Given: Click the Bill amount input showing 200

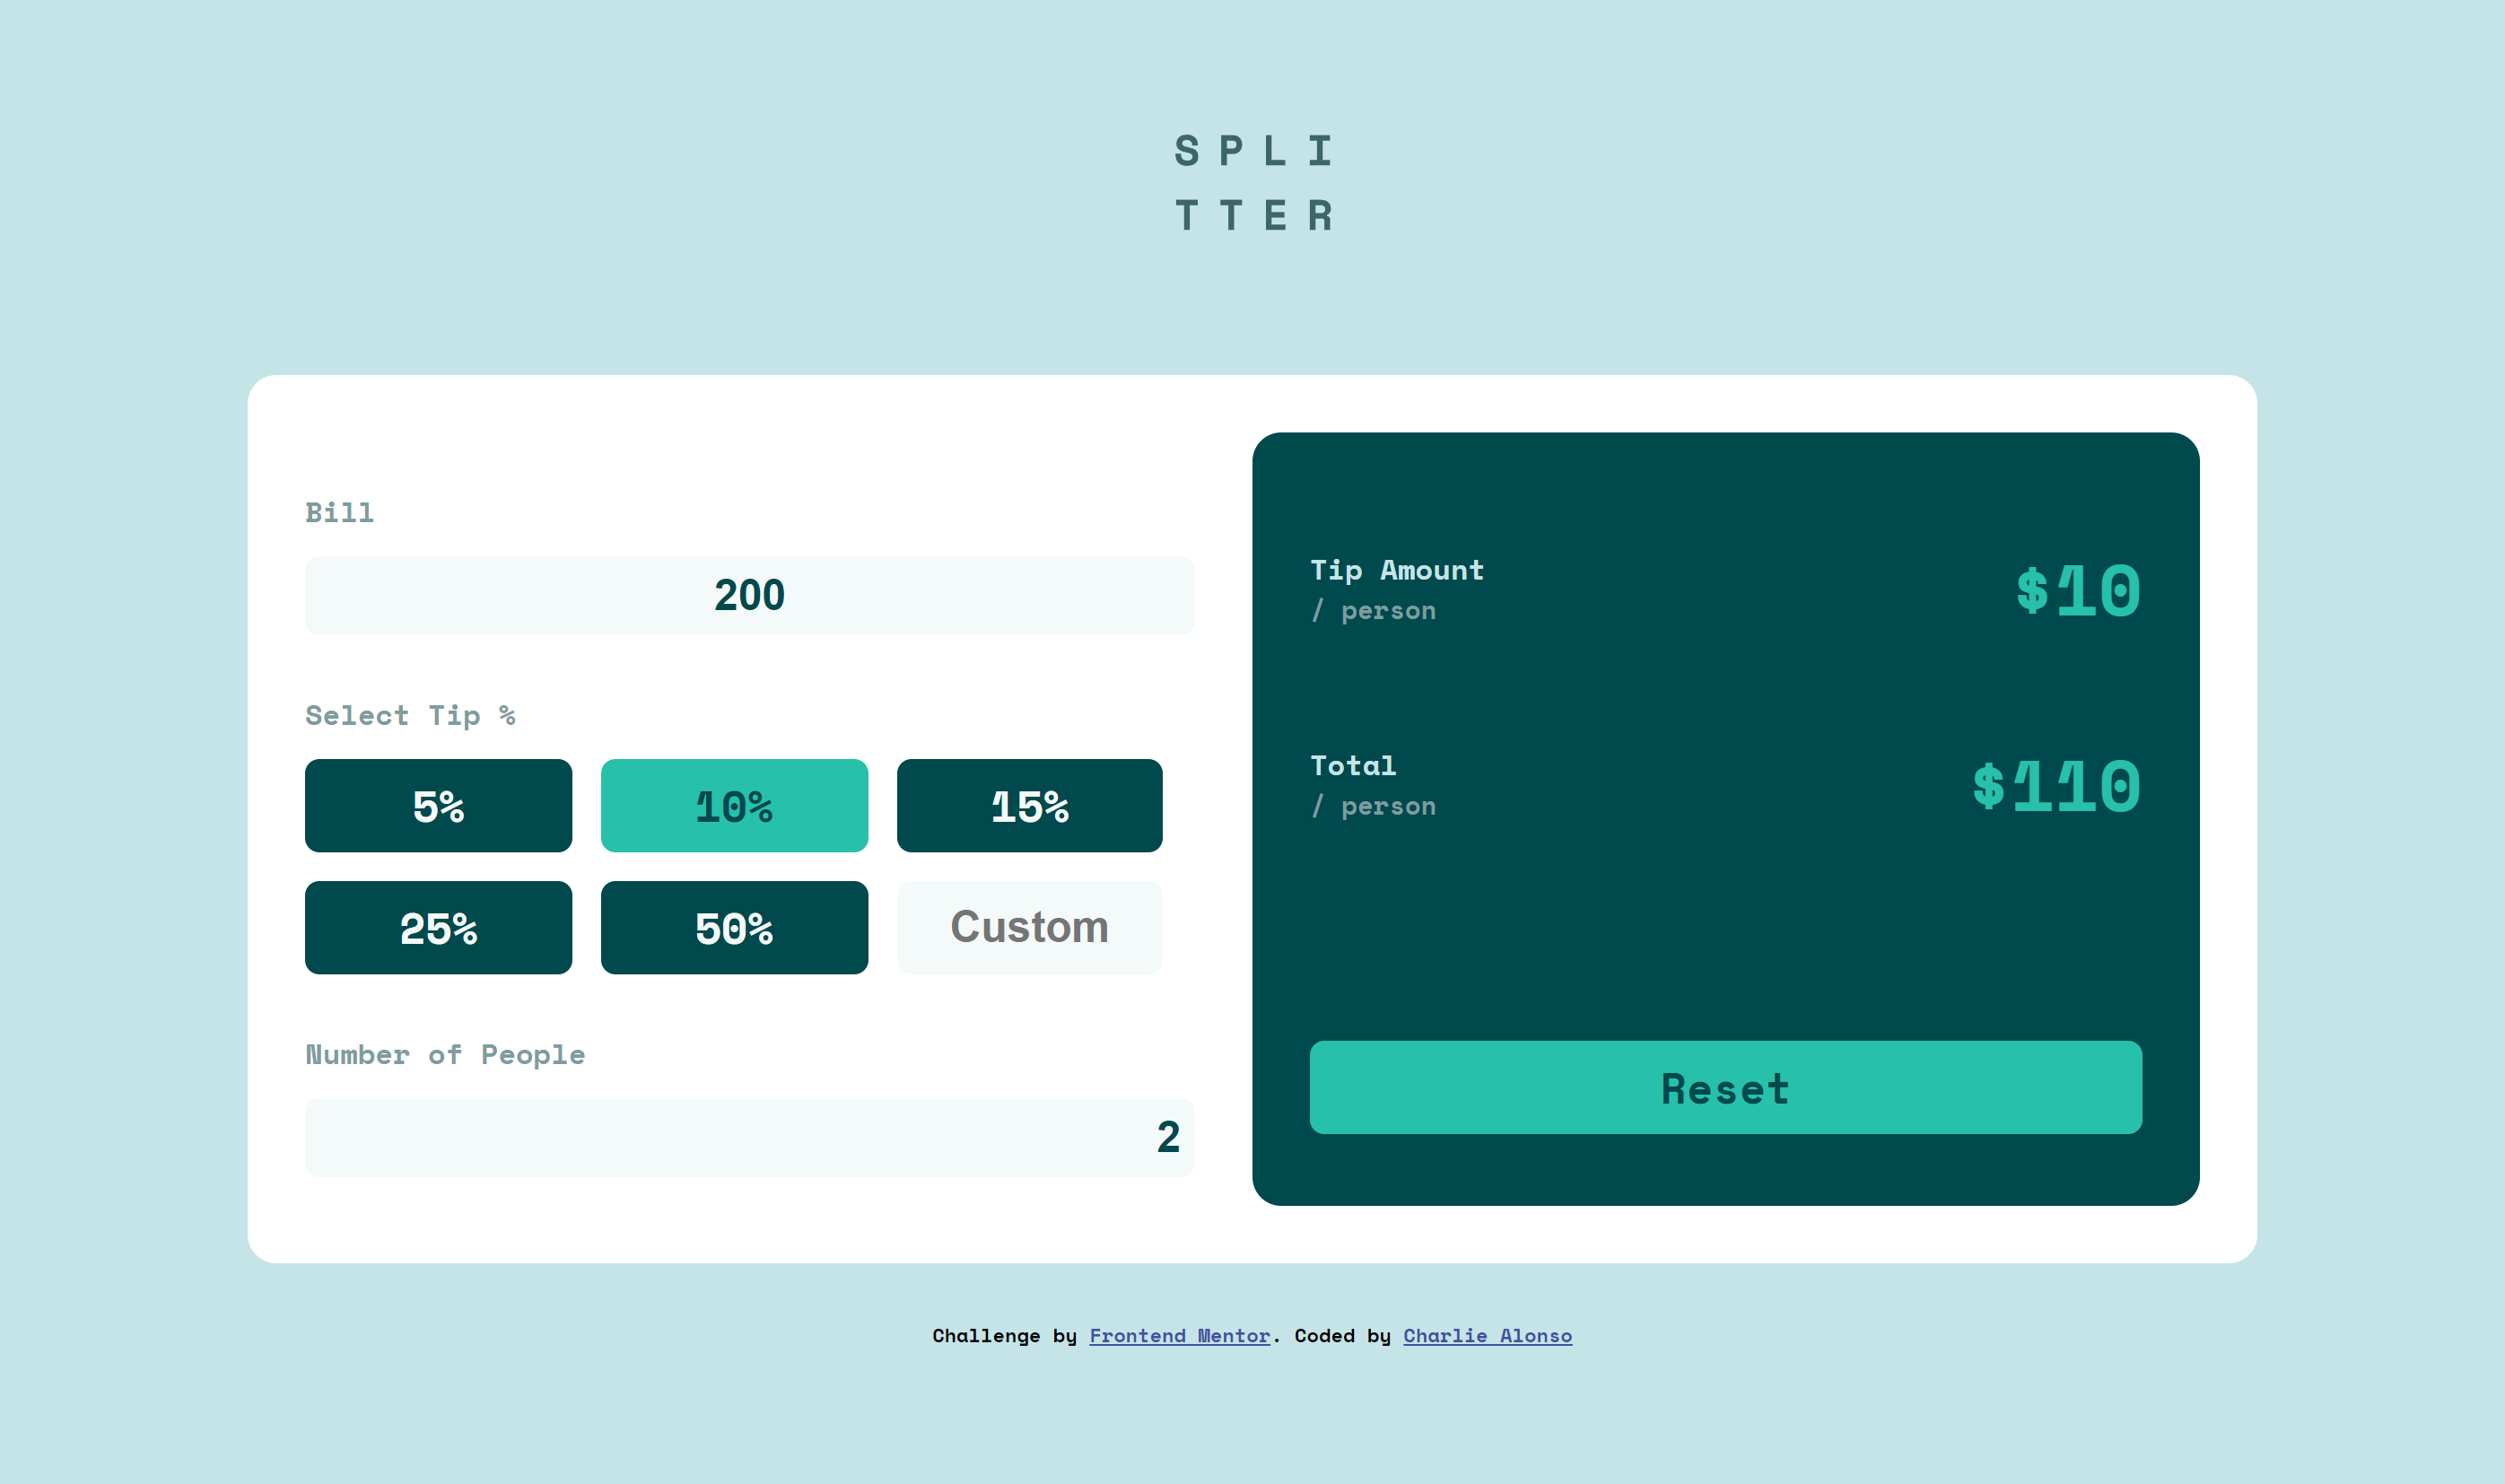Looking at the screenshot, I should pos(749,596).
